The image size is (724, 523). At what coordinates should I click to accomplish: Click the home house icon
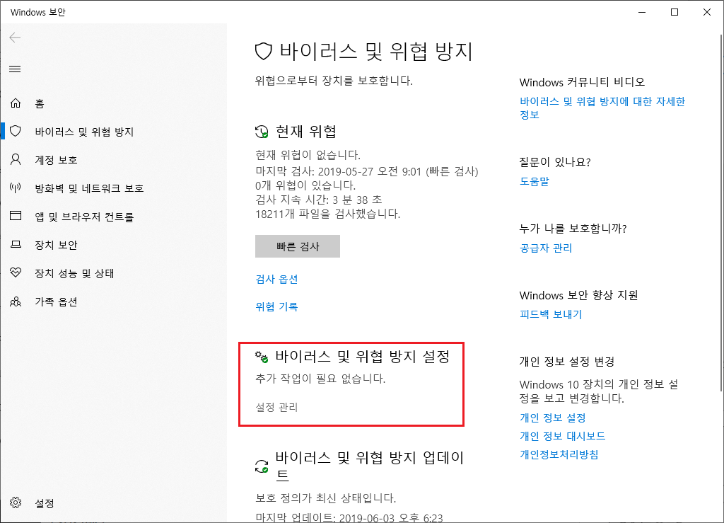click(x=16, y=103)
